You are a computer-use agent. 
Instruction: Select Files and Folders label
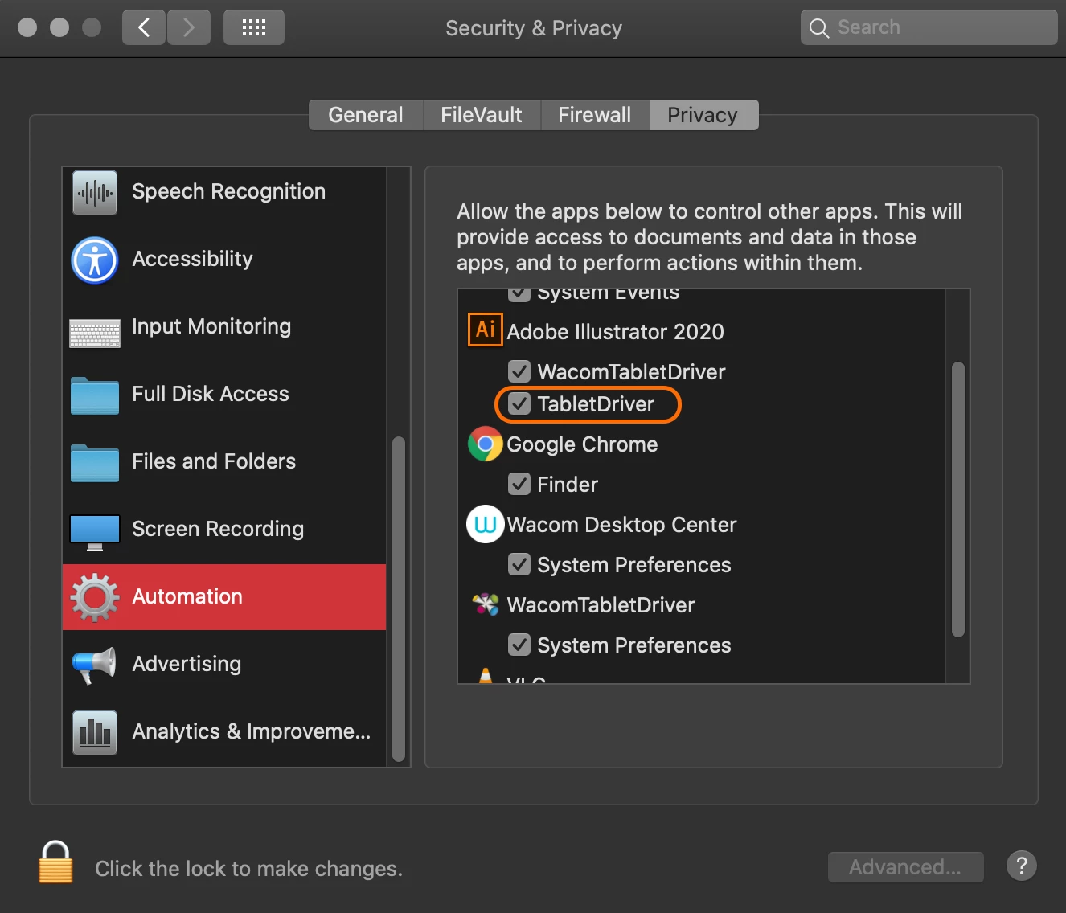214,461
